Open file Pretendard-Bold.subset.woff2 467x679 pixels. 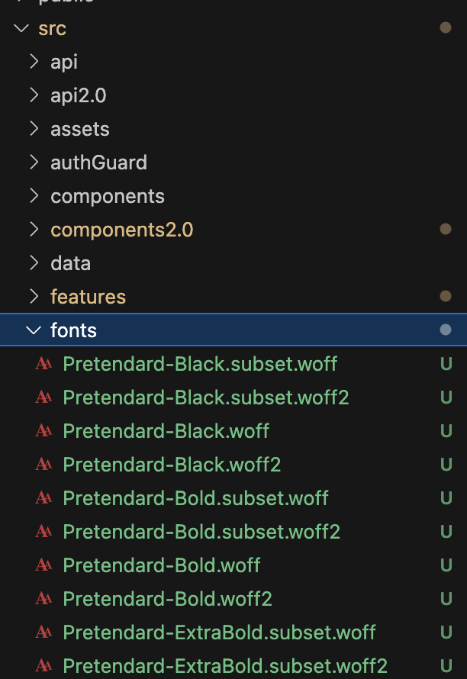click(x=202, y=532)
